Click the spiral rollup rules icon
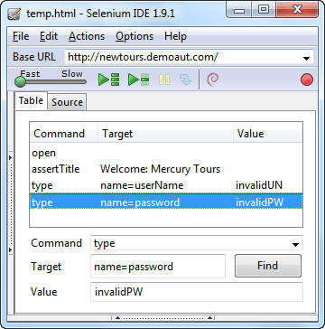 pos(212,80)
